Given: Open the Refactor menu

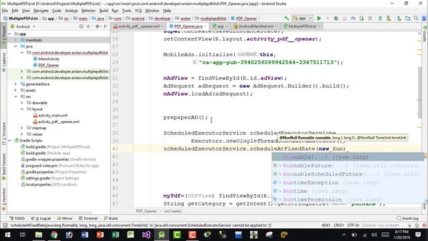Looking at the screenshot, I should (88, 11).
